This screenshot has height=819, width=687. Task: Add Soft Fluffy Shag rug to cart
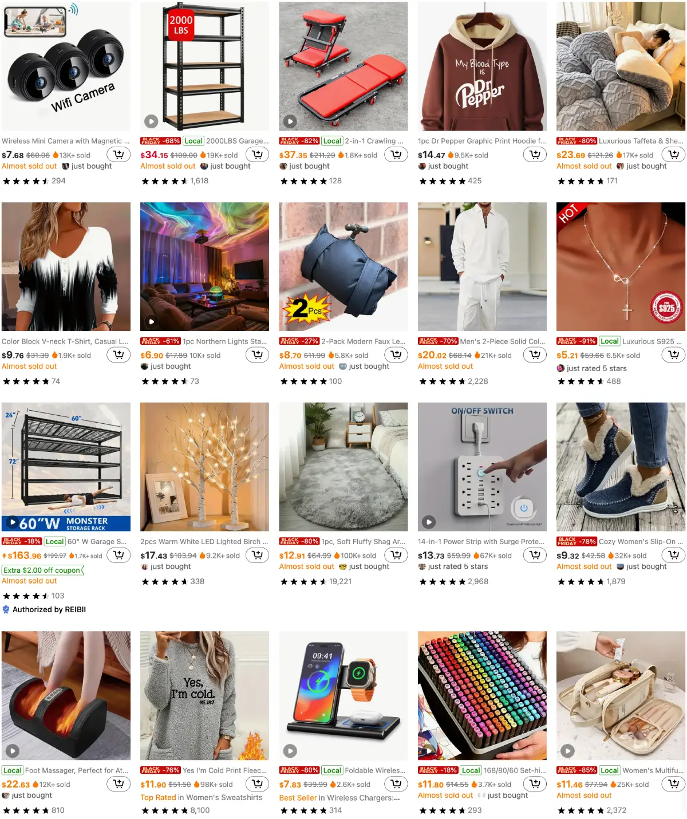click(396, 555)
